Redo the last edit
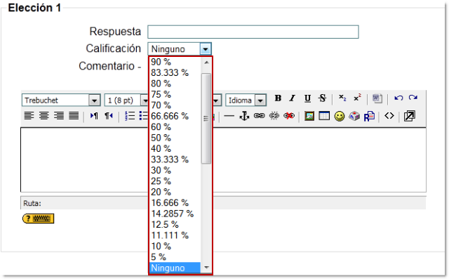 click(x=413, y=98)
